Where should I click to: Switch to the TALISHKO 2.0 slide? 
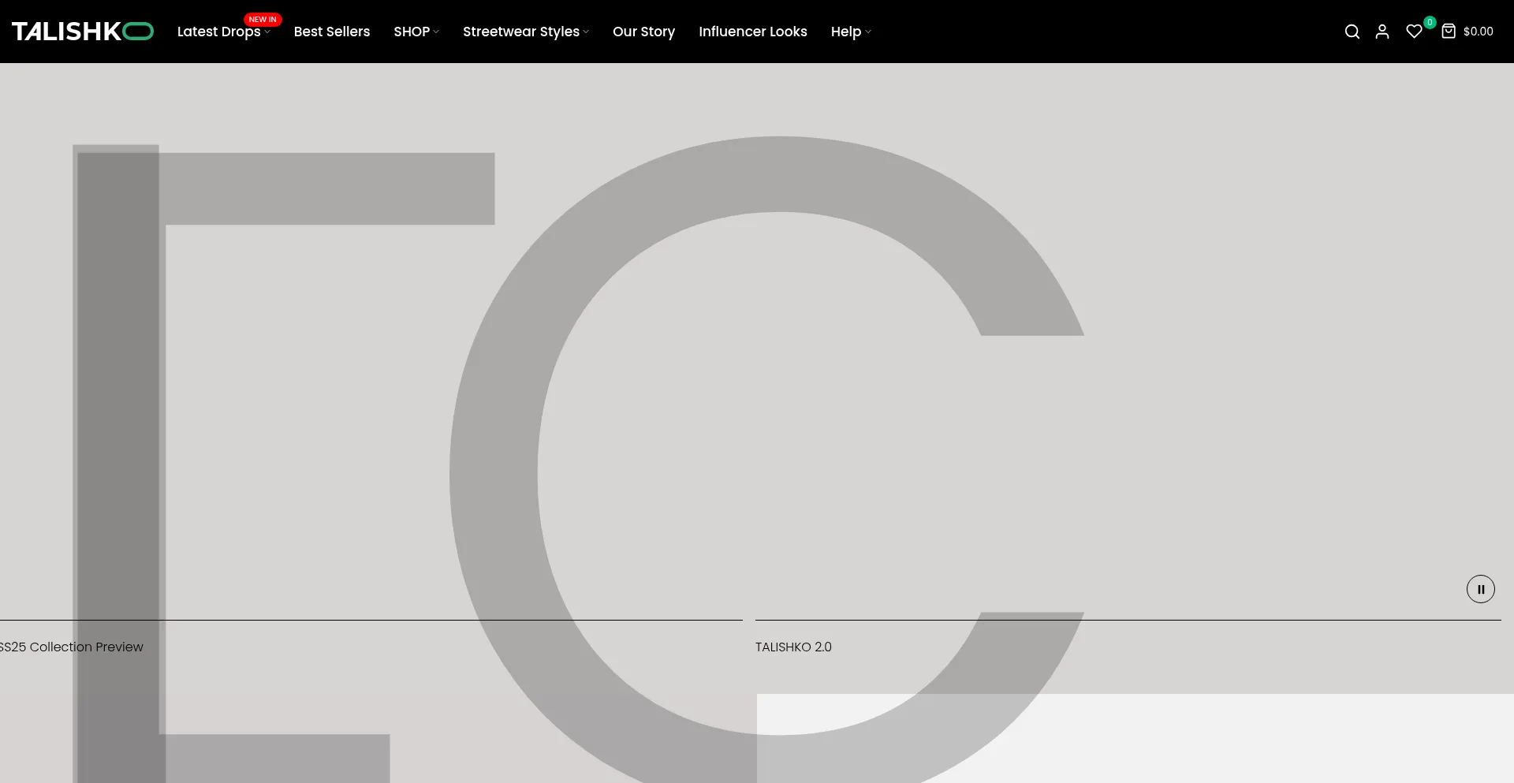[x=793, y=647]
